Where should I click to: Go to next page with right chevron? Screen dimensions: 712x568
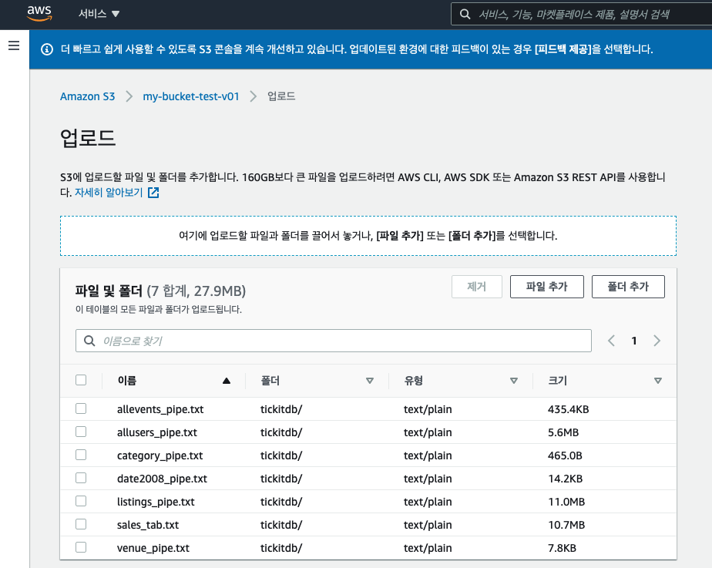[x=657, y=341]
